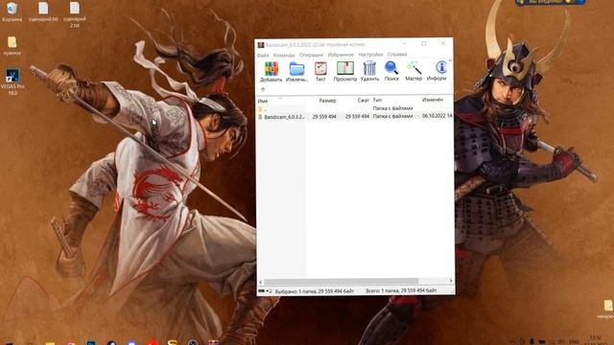Select the Bandicam_6.0.3.2... folder row
614x345 pixels.
(355, 116)
